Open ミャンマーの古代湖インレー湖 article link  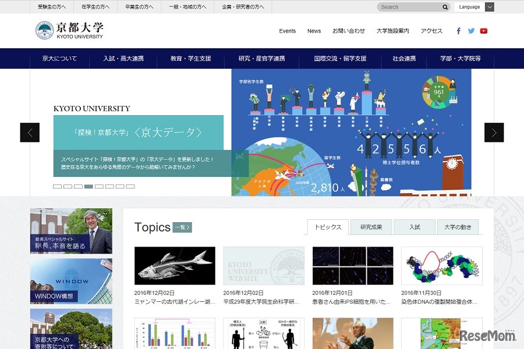coord(175,302)
